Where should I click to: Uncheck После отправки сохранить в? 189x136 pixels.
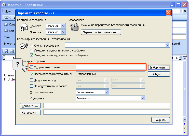coord(32,74)
